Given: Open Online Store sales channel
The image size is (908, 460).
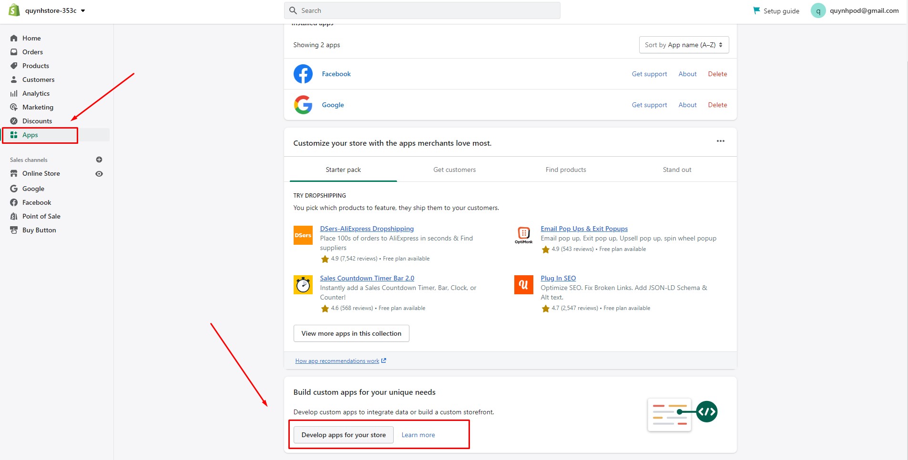Looking at the screenshot, I should tap(41, 173).
